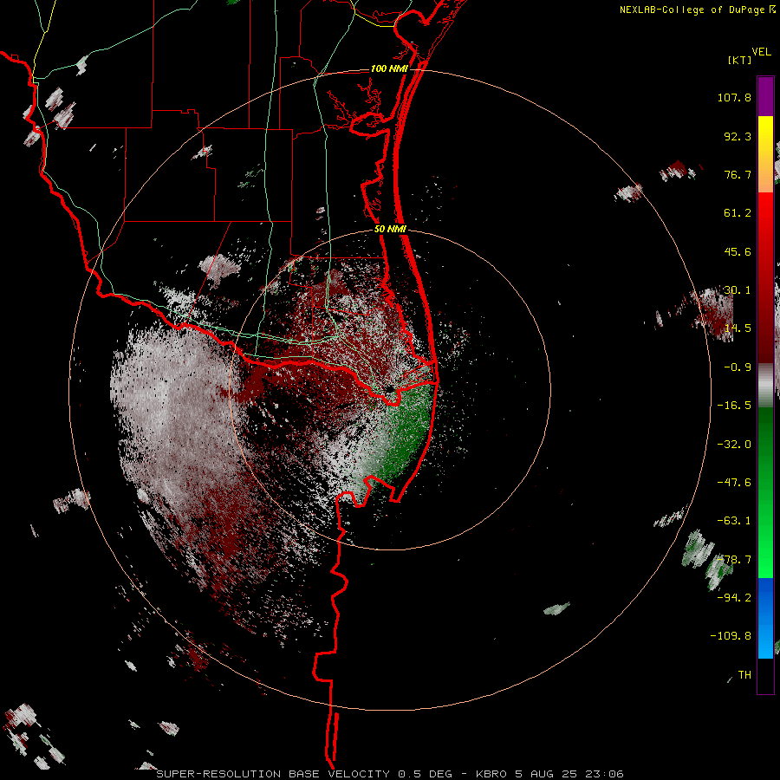Click the 100 NMI range ring label
Screen dimensions: 780x780
pyautogui.click(x=389, y=68)
